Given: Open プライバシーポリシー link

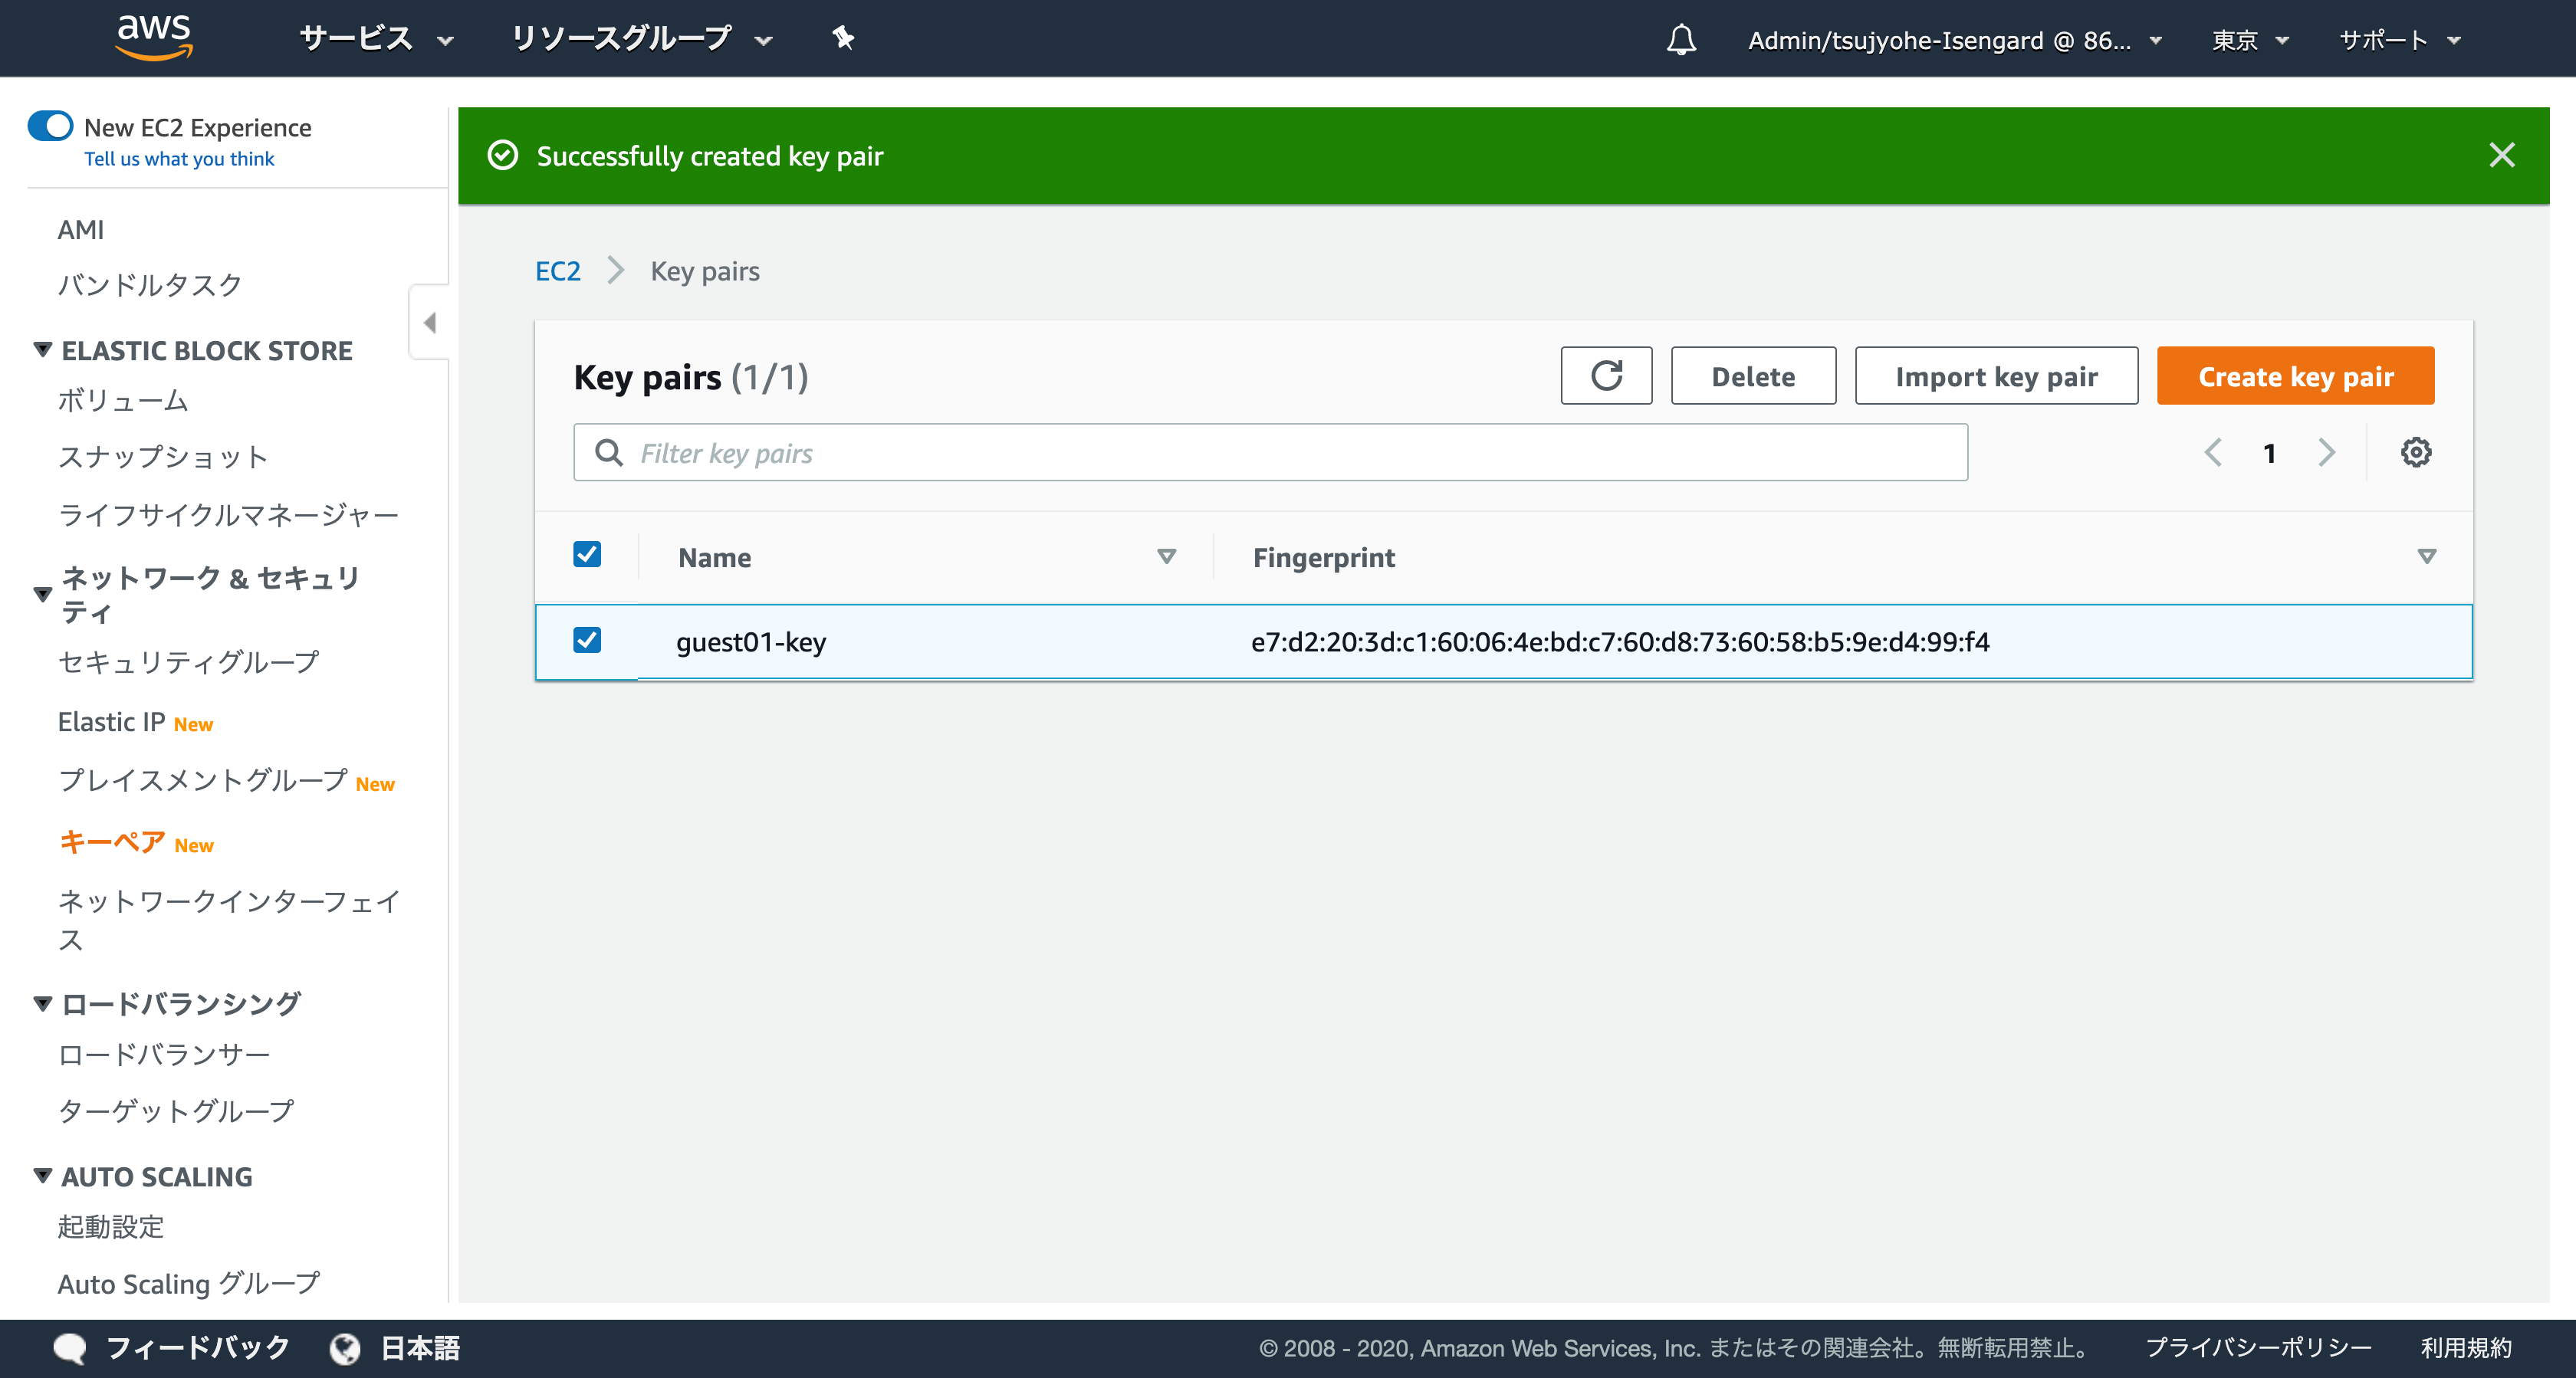Looking at the screenshot, I should pos(2259,1348).
